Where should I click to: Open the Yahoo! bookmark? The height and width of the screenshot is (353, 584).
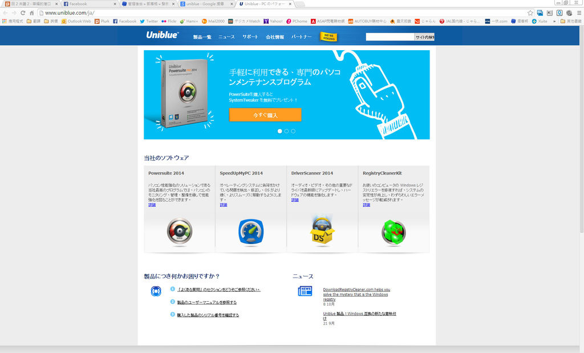(273, 21)
